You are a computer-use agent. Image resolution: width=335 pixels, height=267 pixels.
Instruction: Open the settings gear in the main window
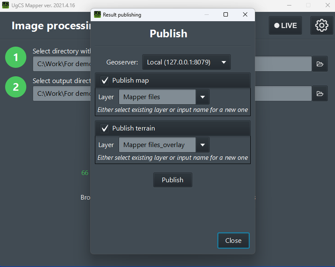pos(321,25)
